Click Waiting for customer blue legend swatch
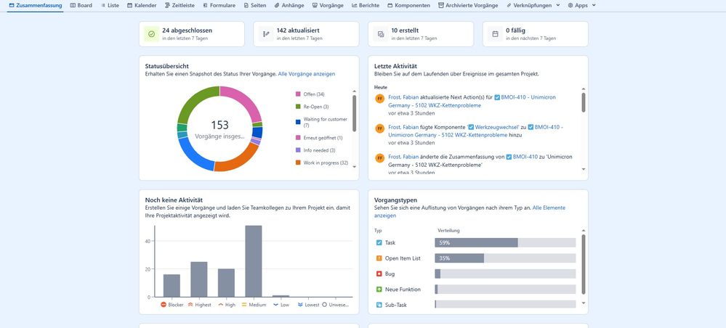Viewport: 726px width, 328px height. [298, 122]
